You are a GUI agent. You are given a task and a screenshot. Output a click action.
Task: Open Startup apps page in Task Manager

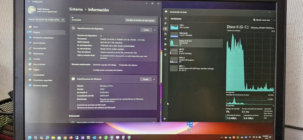[x=165, y=39]
